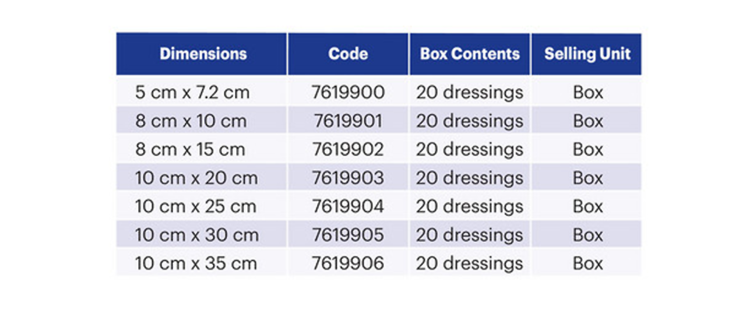Click the 10 cm x 20 cm cell

196,178
